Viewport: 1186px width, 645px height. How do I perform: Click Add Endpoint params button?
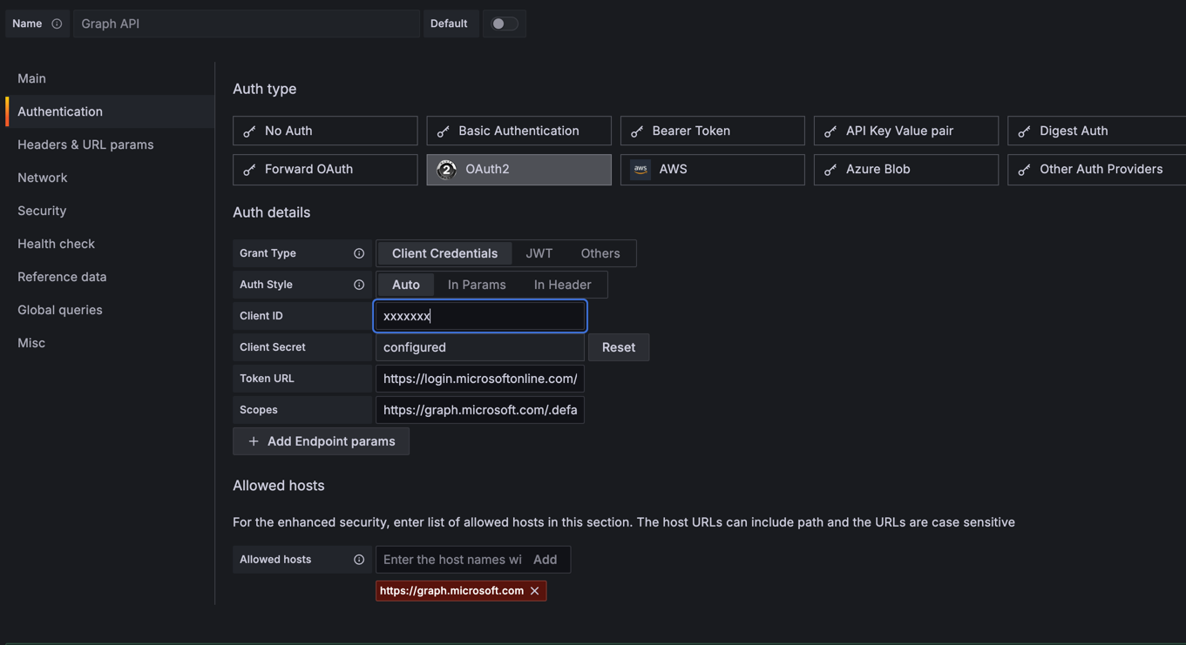[321, 441]
